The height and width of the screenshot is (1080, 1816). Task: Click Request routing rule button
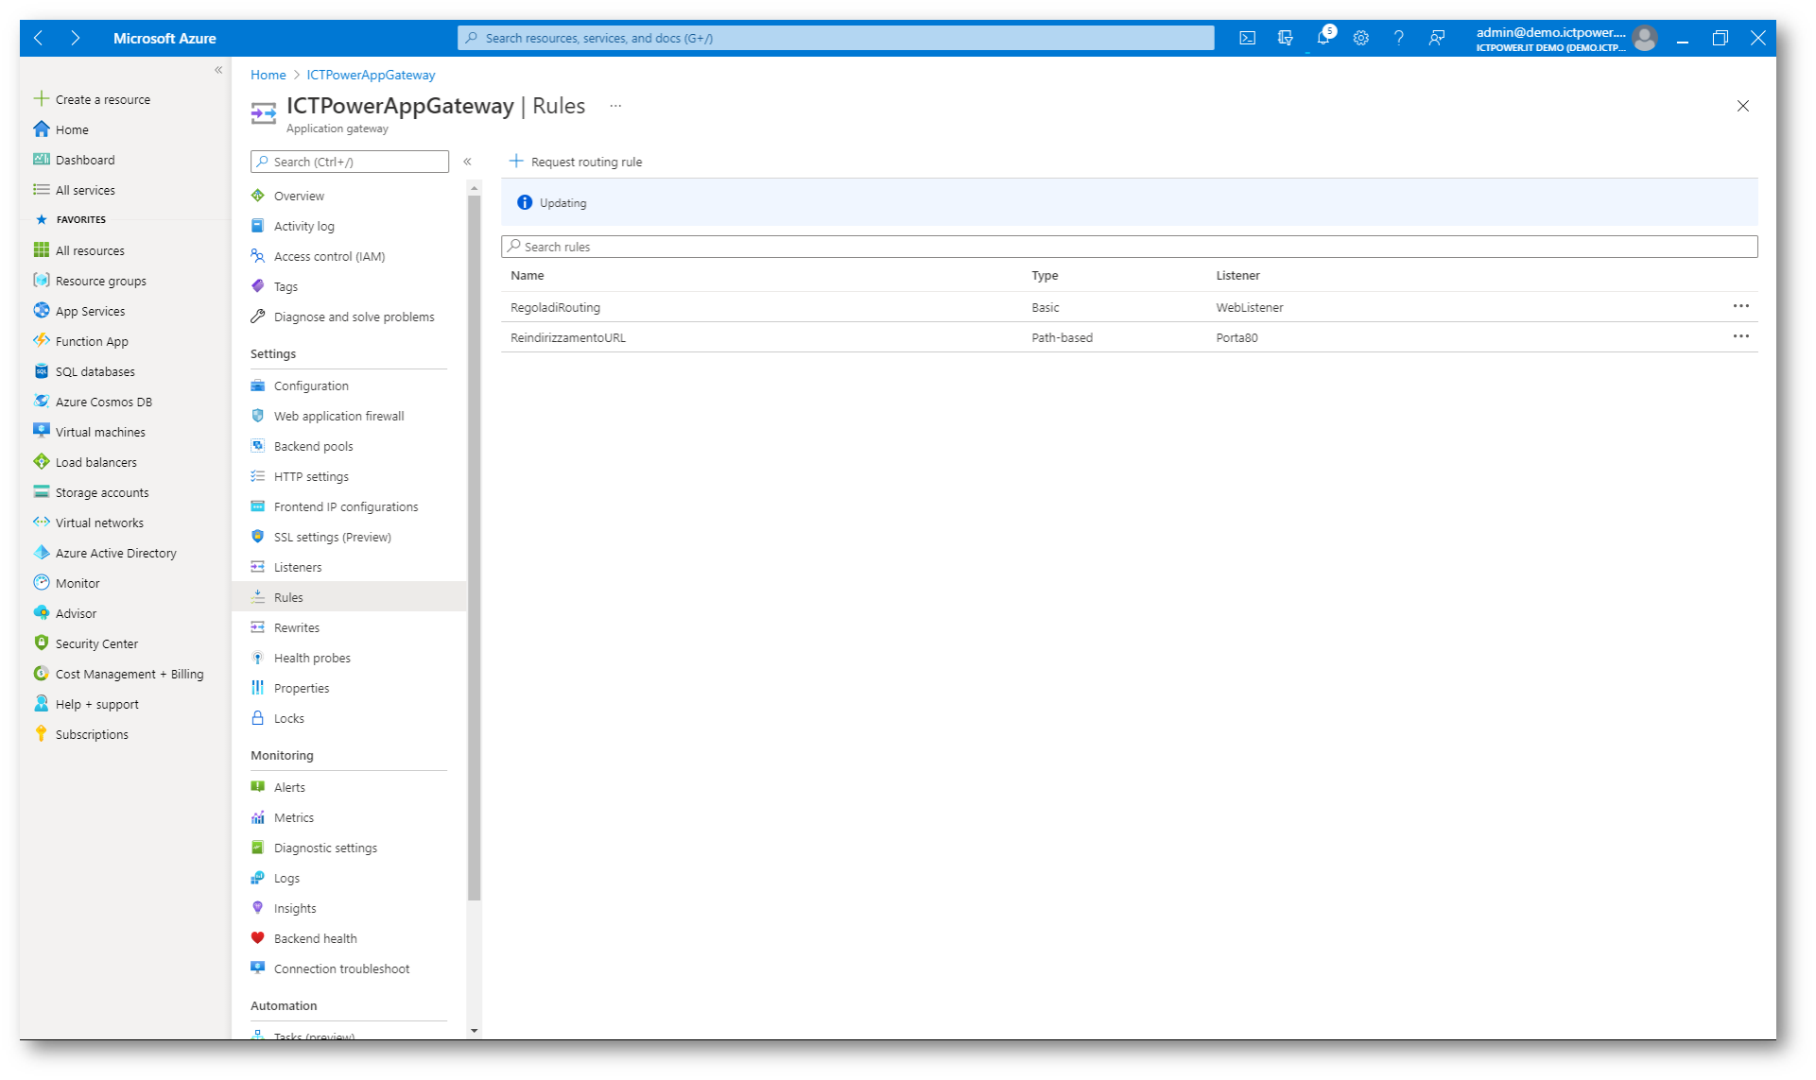(x=576, y=162)
